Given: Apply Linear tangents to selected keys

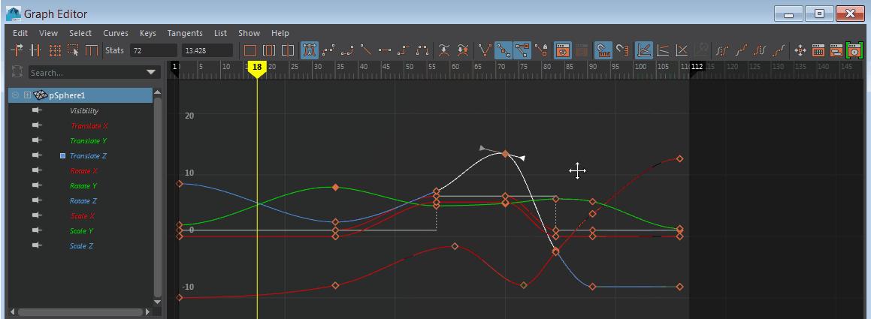Looking at the screenshot, I should (366, 51).
